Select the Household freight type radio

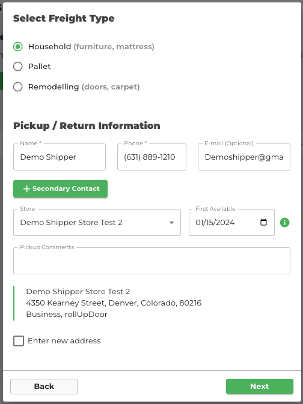18,47
